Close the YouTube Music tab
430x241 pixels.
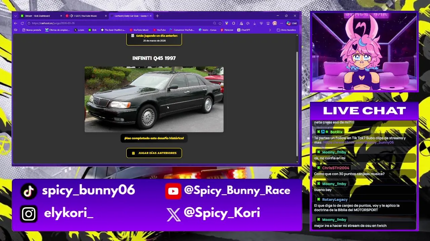(106, 16)
